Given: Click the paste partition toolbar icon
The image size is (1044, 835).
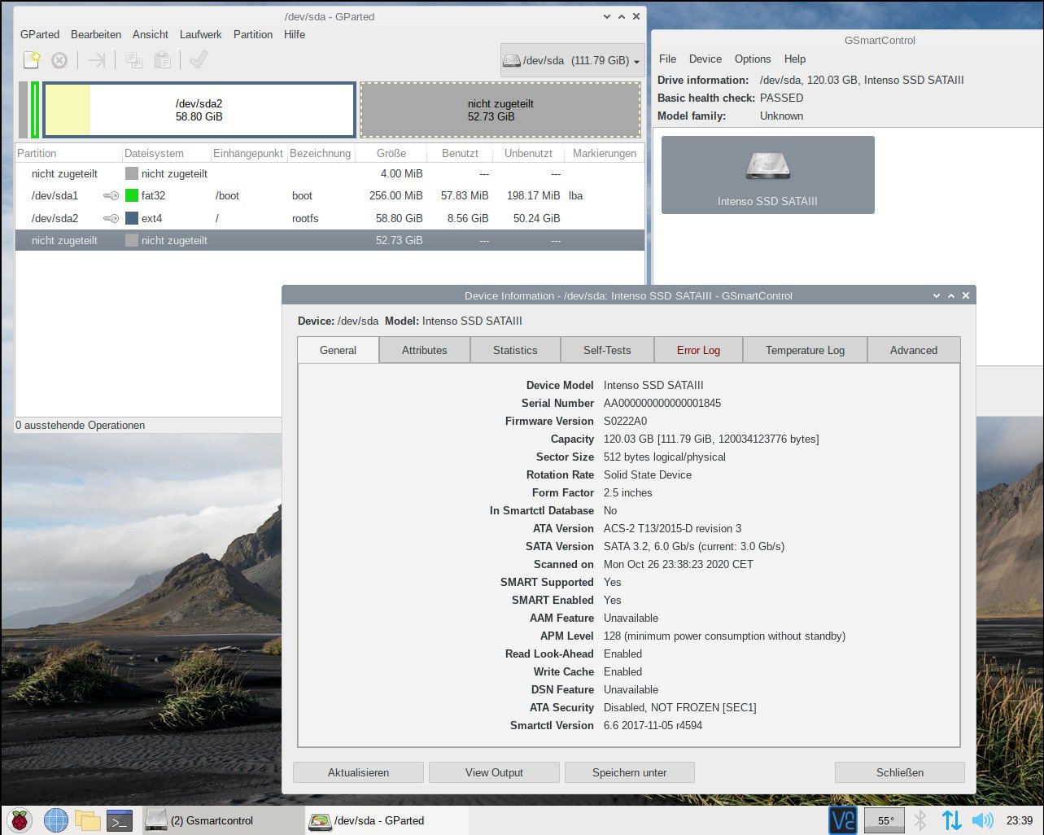Looking at the screenshot, I should pyautogui.click(x=163, y=60).
